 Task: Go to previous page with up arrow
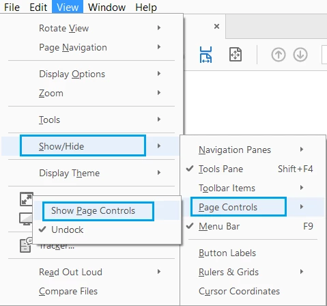(x=279, y=55)
